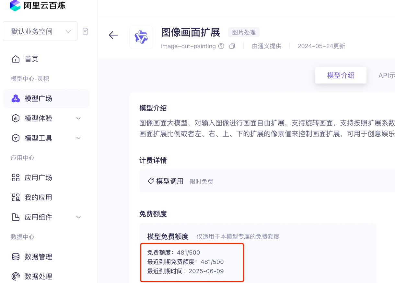395x283 pixels.
Task: Expand the 应用组件 chevron
Action: 78,217
